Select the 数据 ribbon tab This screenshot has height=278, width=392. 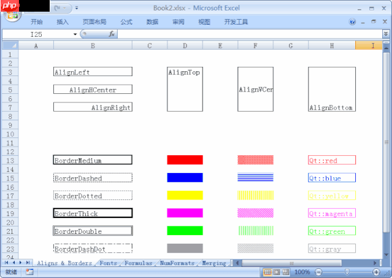(x=152, y=22)
